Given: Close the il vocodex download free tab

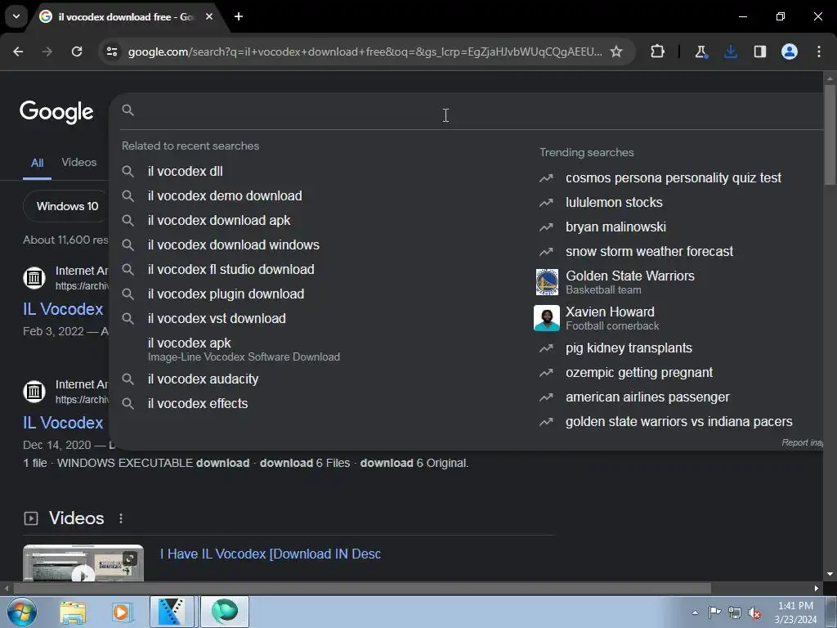Looking at the screenshot, I should 209,16.
